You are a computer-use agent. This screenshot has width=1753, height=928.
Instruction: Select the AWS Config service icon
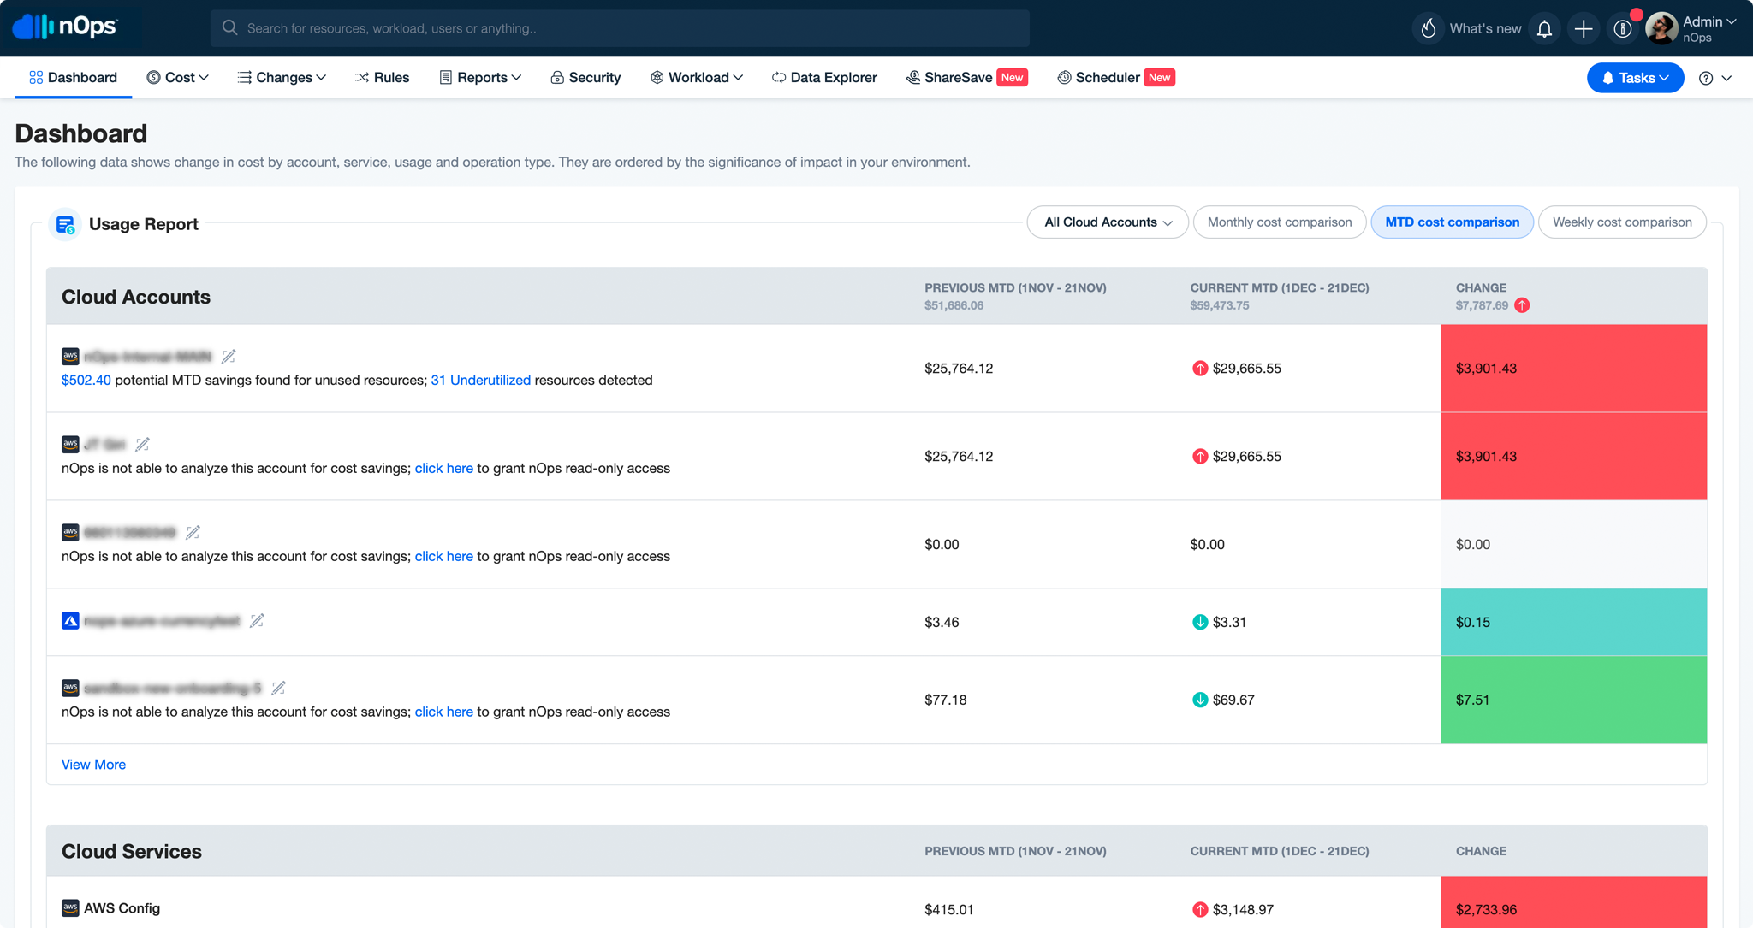[69, 907]
